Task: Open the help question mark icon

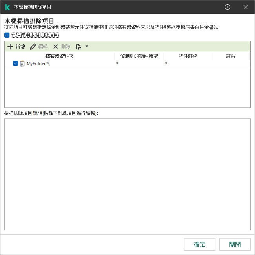Action: [x=228, y=7]
